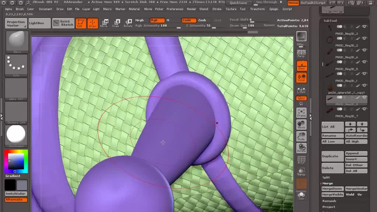377x212 pixels.
Task: Open Quick Sketch mode
Action: 63,23
